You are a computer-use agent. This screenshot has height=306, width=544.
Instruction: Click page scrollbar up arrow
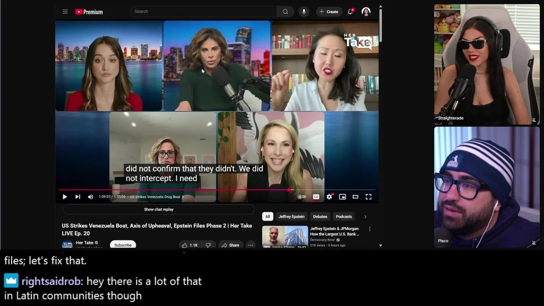tap(380, 7)
